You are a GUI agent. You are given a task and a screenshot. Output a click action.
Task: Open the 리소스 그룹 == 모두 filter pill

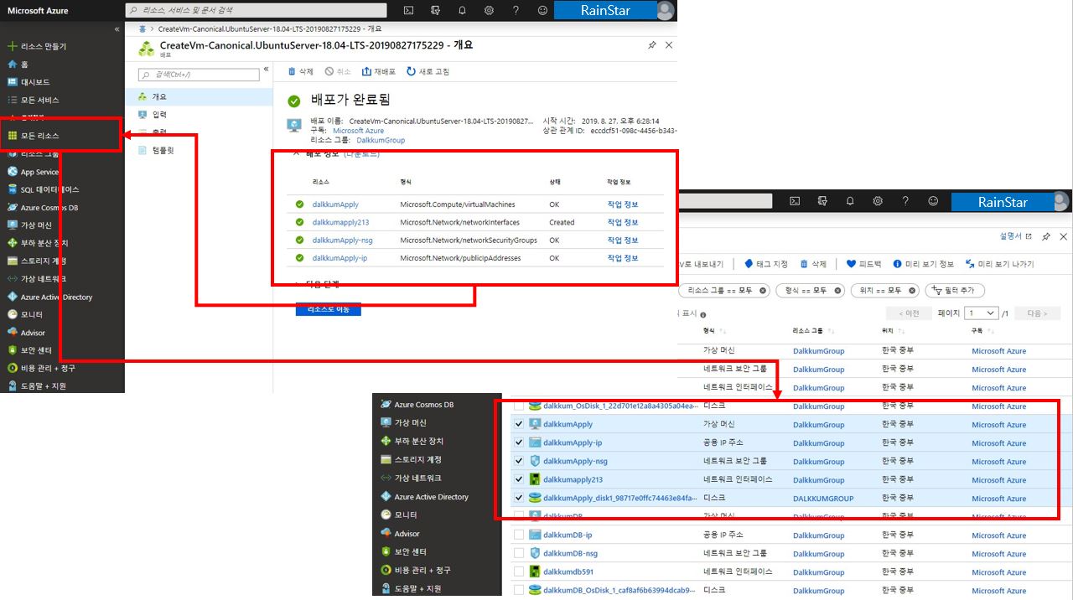pos(725,290)
